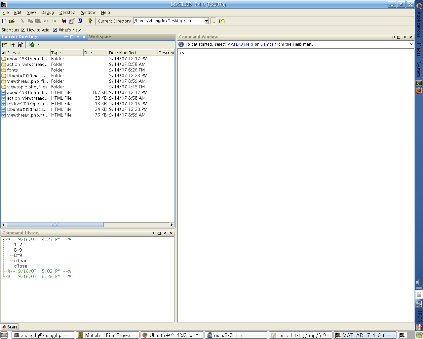The width and height of the screenshot is (423, 339).
Task: Click the Open file toolbar icon
Action: (x=12, y=21)
